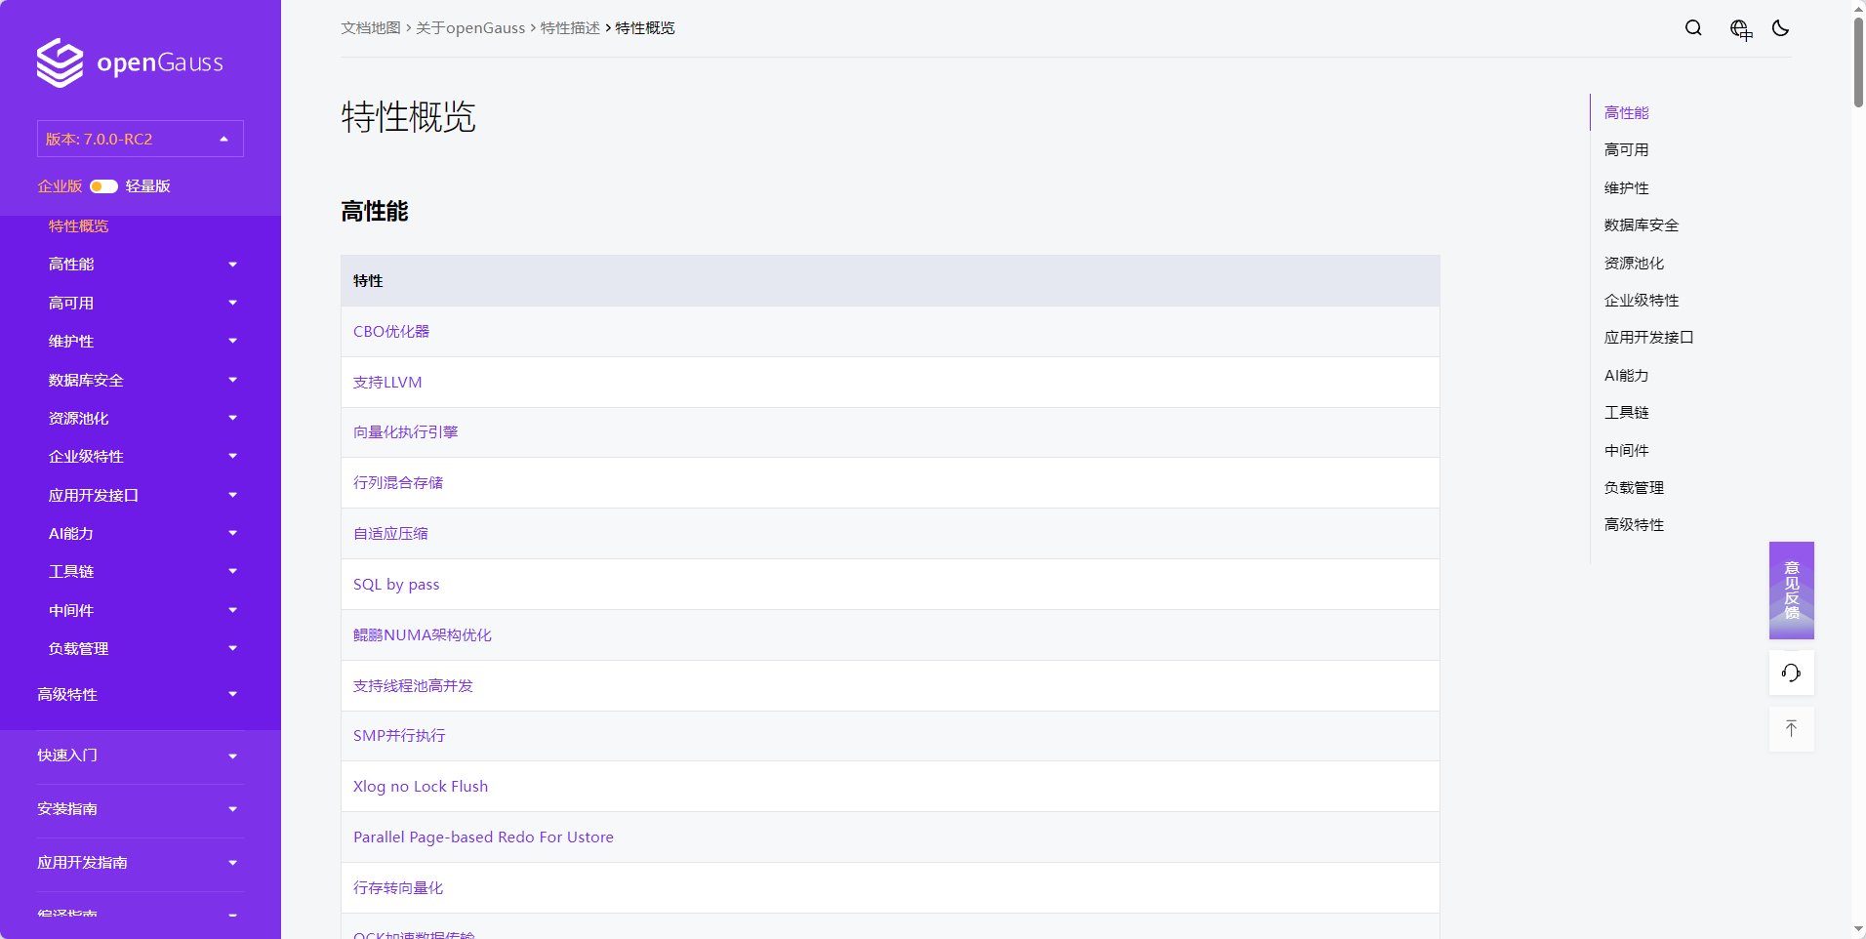The image size is (1866, 939).
Task: Expand 快速入门 arrow in sidebar
Action: click(232, 756)
